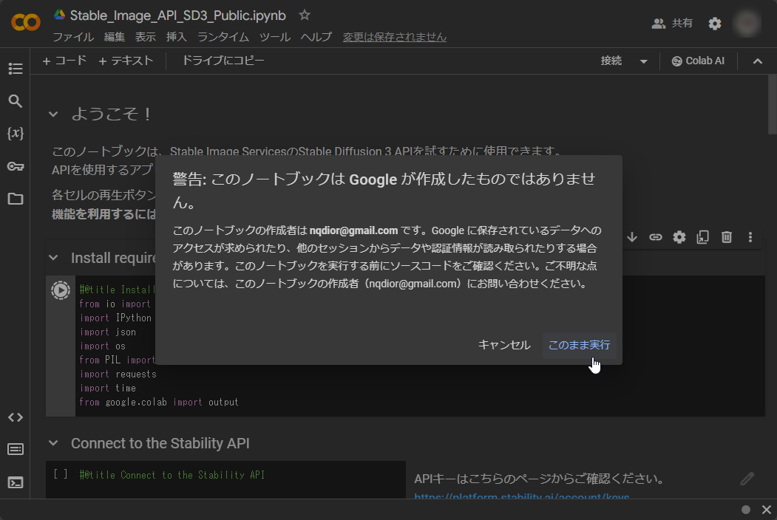
Task: Open the cell settings gear
Action: click(679, 237)
